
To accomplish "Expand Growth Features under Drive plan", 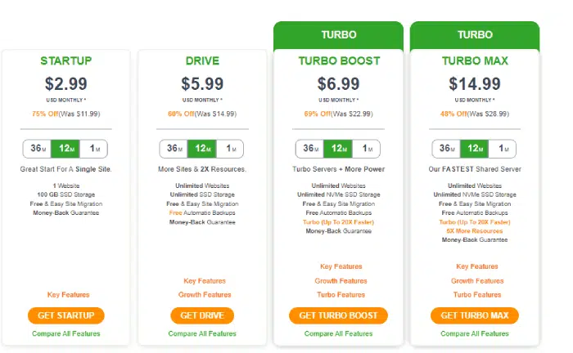I will point(205,295).
